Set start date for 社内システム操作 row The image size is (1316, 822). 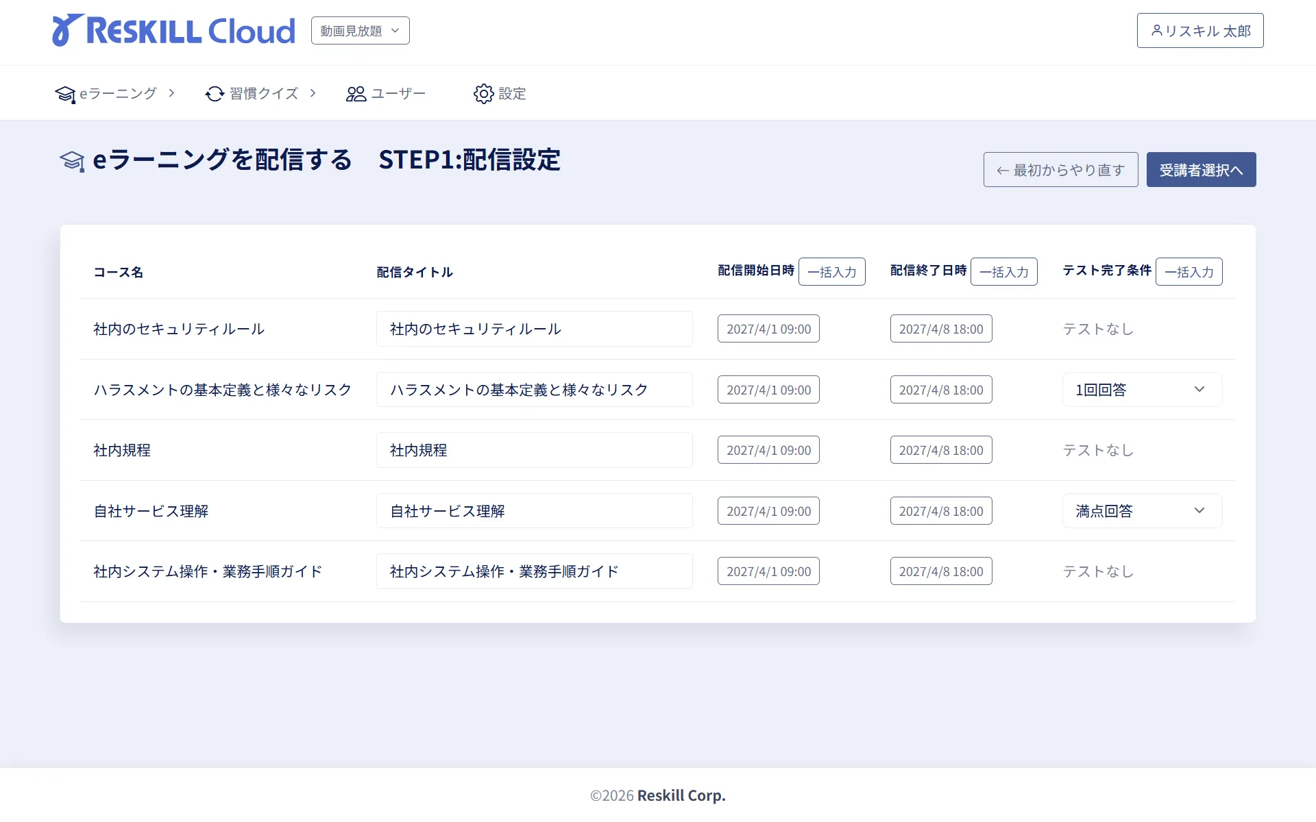pos(768,571)
